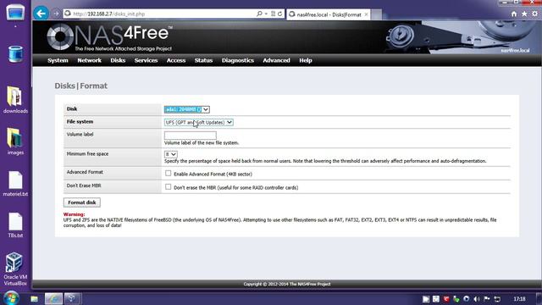Switch to VirtualBox in the taskbar
This screenshot has width=542, height=305.
[73, 299]
